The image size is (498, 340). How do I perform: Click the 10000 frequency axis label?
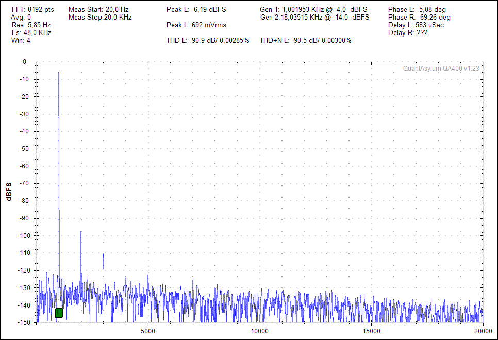(x=260, y=331)
